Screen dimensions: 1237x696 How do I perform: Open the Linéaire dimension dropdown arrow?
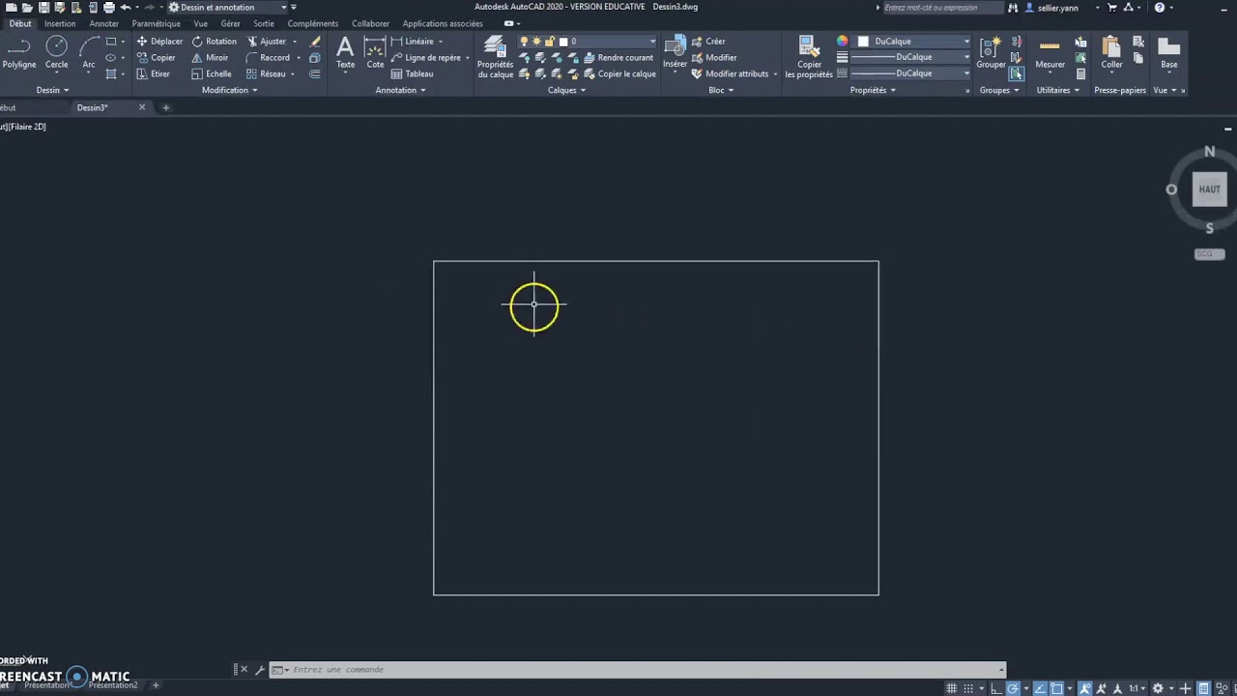441,42
